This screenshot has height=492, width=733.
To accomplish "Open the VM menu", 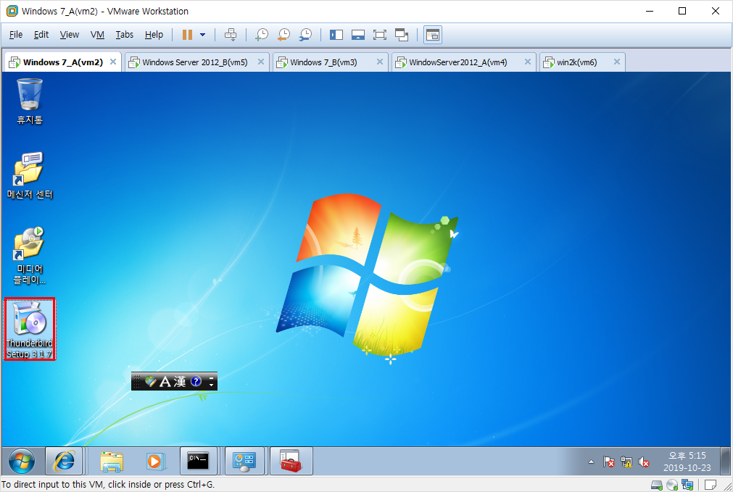I will 97,35.
